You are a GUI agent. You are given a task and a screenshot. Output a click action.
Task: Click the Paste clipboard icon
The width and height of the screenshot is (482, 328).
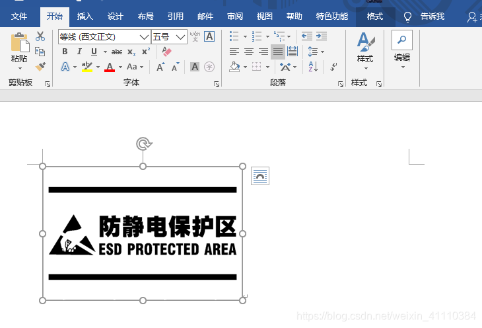[x=20, y=42]
